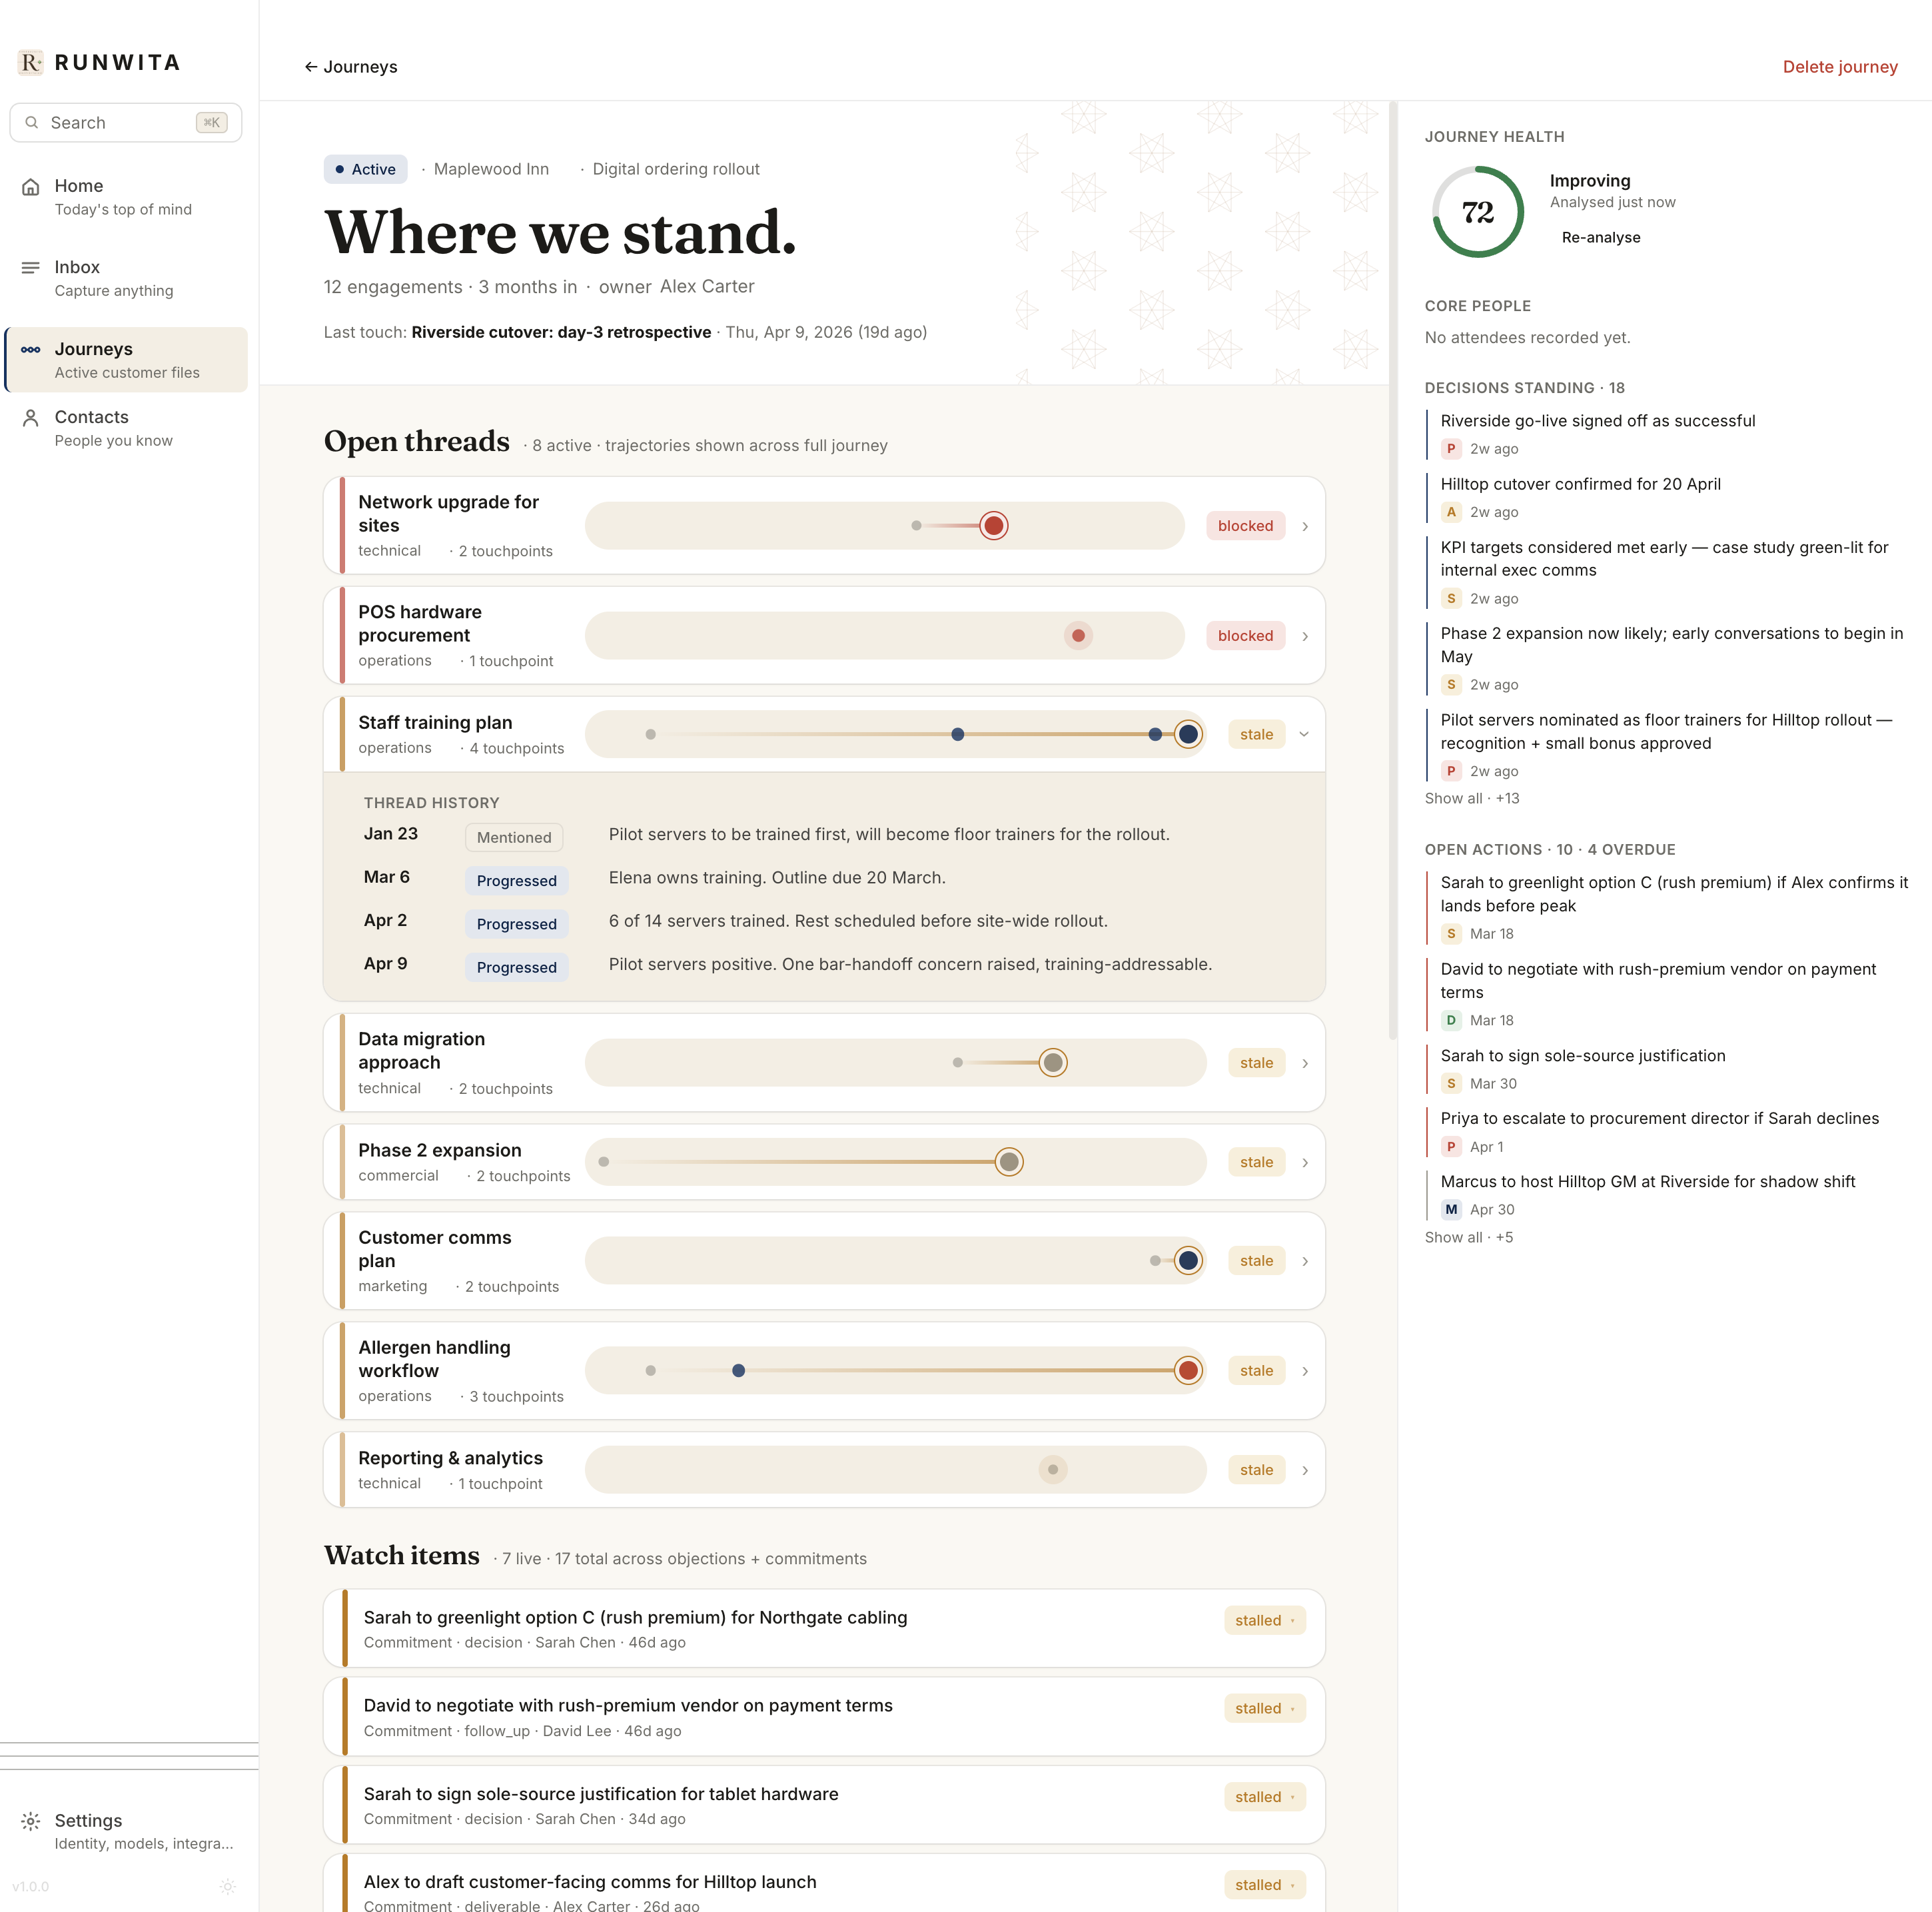Select the Contacts person icon
The width and height of the screenshot is (1932, 1912).
pyautogui.click(x=31, y=417)
